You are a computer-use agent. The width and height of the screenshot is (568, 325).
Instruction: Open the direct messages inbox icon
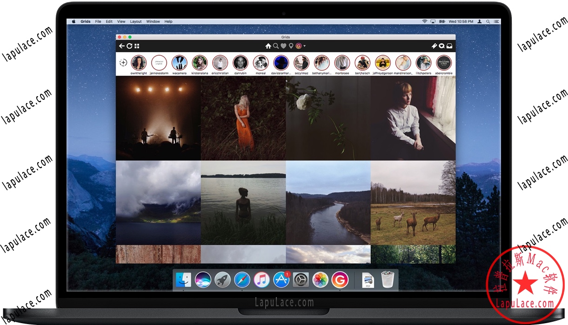point(449,46)
